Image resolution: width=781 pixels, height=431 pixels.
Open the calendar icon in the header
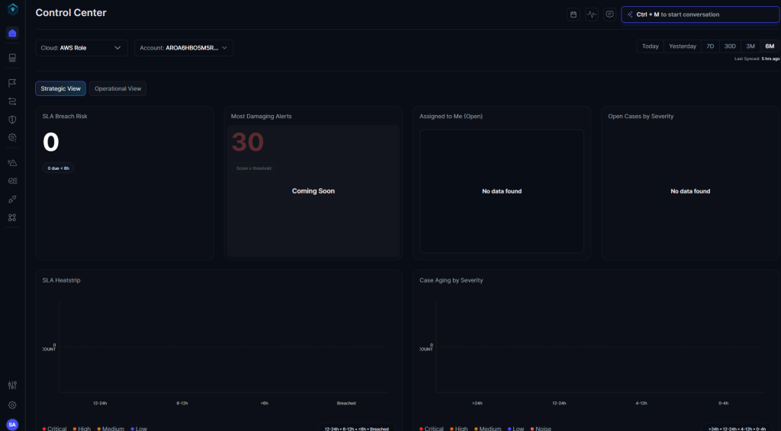click(x=573, y=14)
